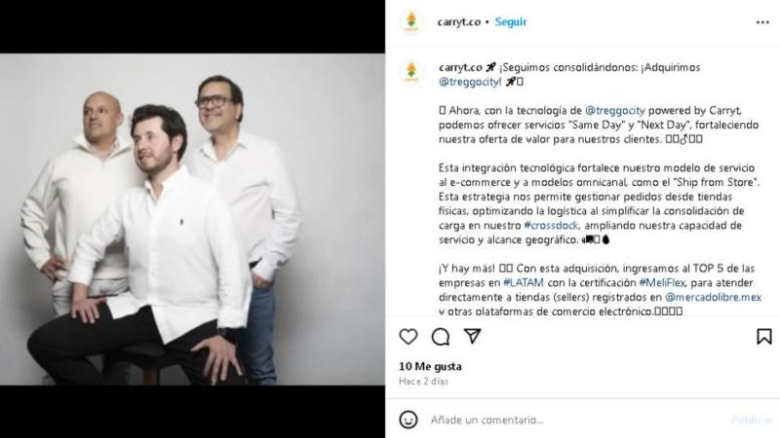Open the emoji picker smiley icon
The height and width of the screenshot is (438, 780).
coord(409,420)
